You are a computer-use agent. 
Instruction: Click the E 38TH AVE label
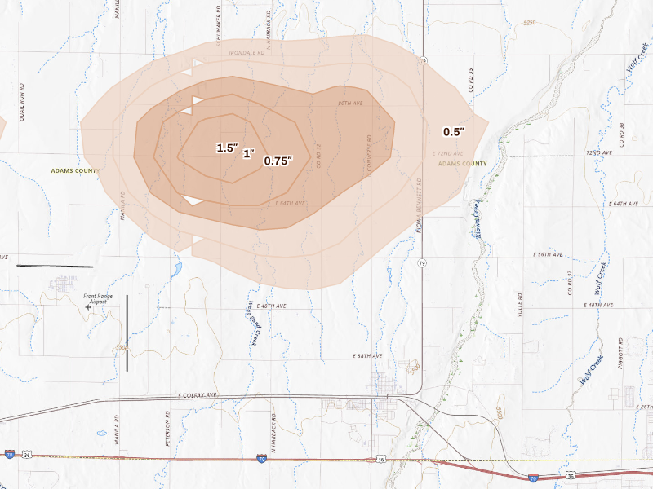(x=368, y=356)
